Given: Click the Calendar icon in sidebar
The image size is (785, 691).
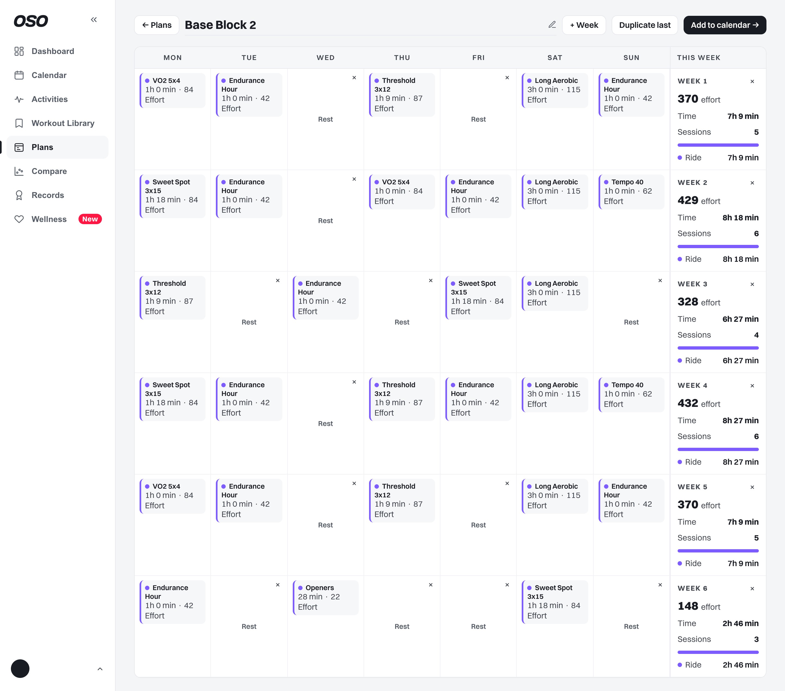Looking at the screenshot, I should tap(19, 75).
